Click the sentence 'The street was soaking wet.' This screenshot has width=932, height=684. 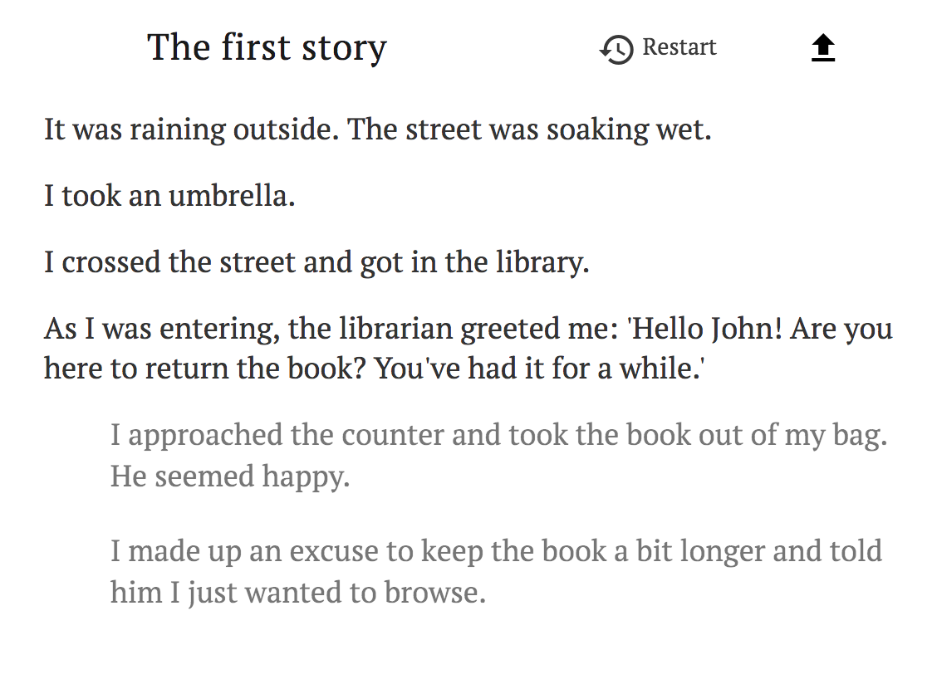click(529, 129)
